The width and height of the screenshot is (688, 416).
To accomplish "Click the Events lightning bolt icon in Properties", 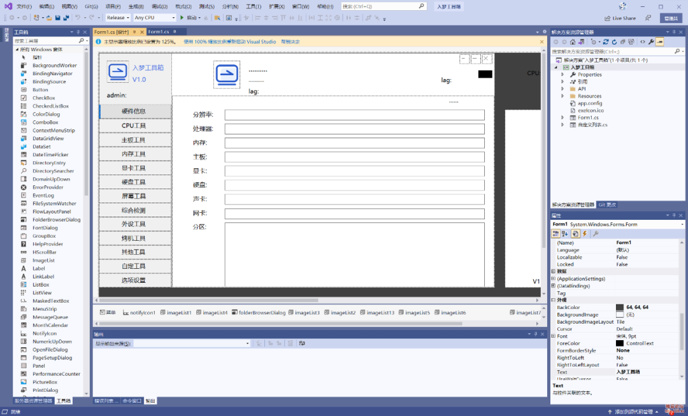I will click(584, 234).
